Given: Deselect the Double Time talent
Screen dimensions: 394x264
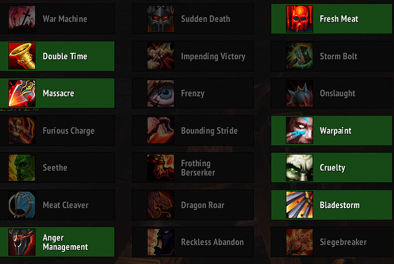Looking at the screenshot, I should tap(57, 56).
